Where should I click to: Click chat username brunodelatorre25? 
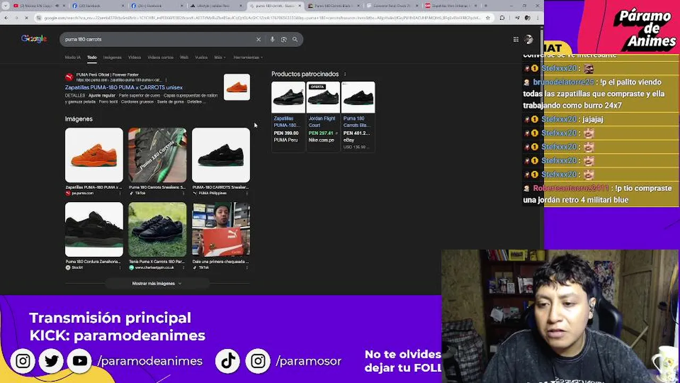click(563, 82)
